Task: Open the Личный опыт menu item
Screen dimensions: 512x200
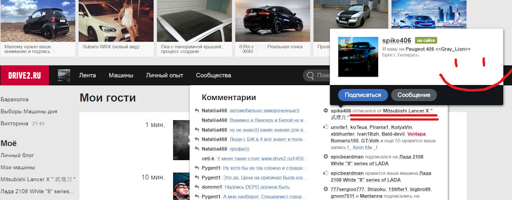Action: click(x=165, y=76)
